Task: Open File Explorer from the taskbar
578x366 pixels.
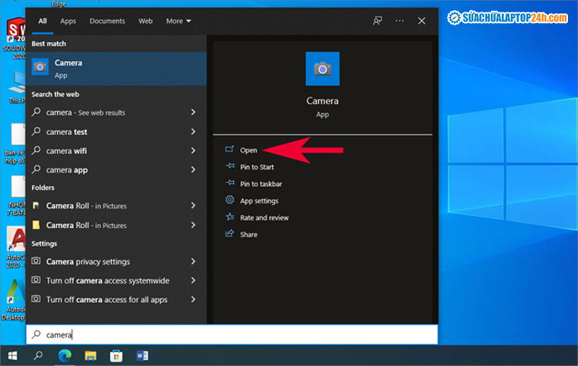Action: [91, 356]
